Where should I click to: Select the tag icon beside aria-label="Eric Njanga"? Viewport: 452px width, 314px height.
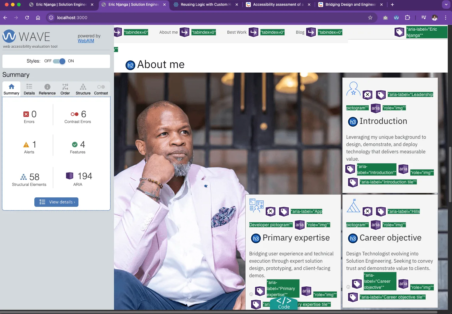coord(399,32)
